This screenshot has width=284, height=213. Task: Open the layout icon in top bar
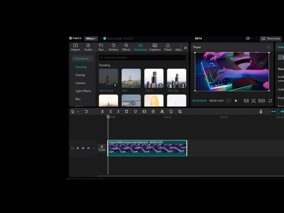[248, 38]
